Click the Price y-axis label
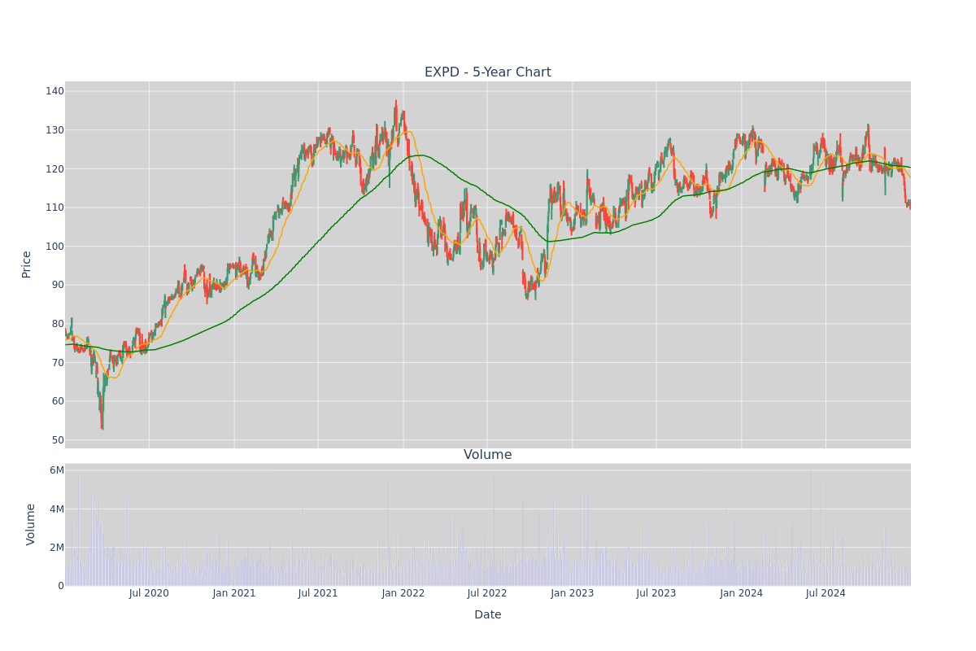976x651 pixels. pyautogui.click(x=27, y=264)
